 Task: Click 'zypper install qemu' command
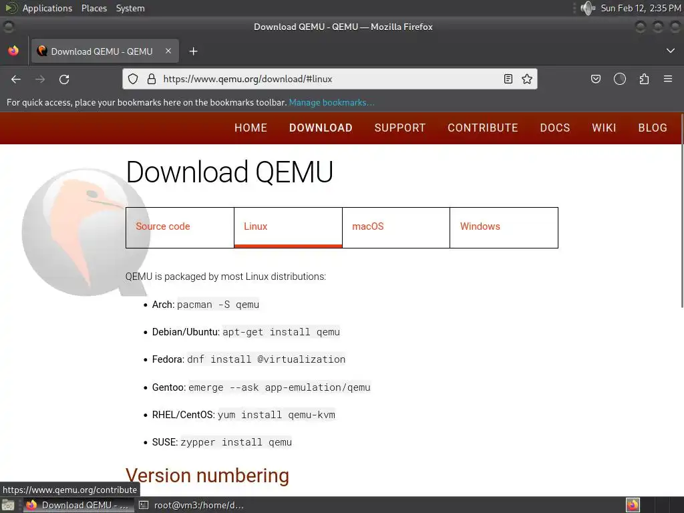(x=236, y=442)
